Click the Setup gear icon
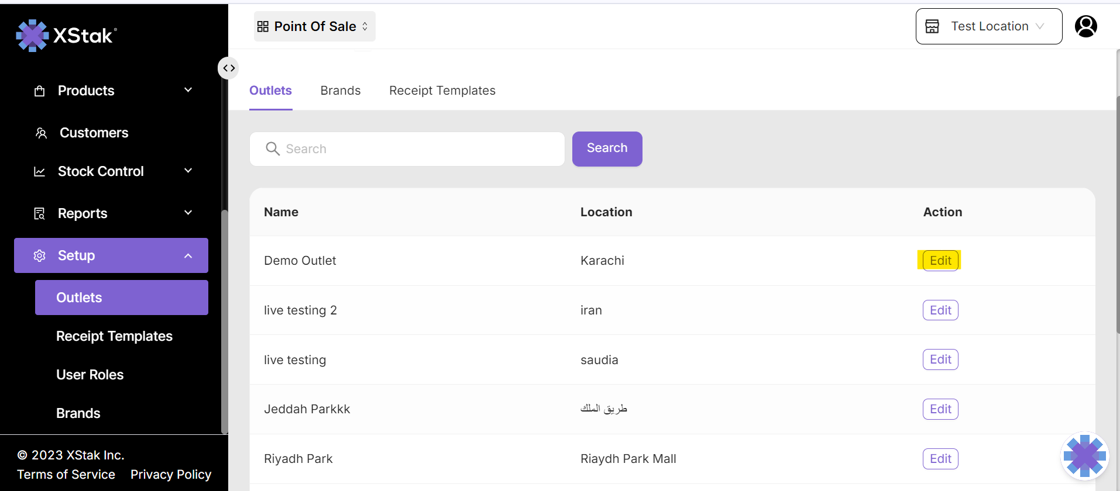 coord(40,256)
